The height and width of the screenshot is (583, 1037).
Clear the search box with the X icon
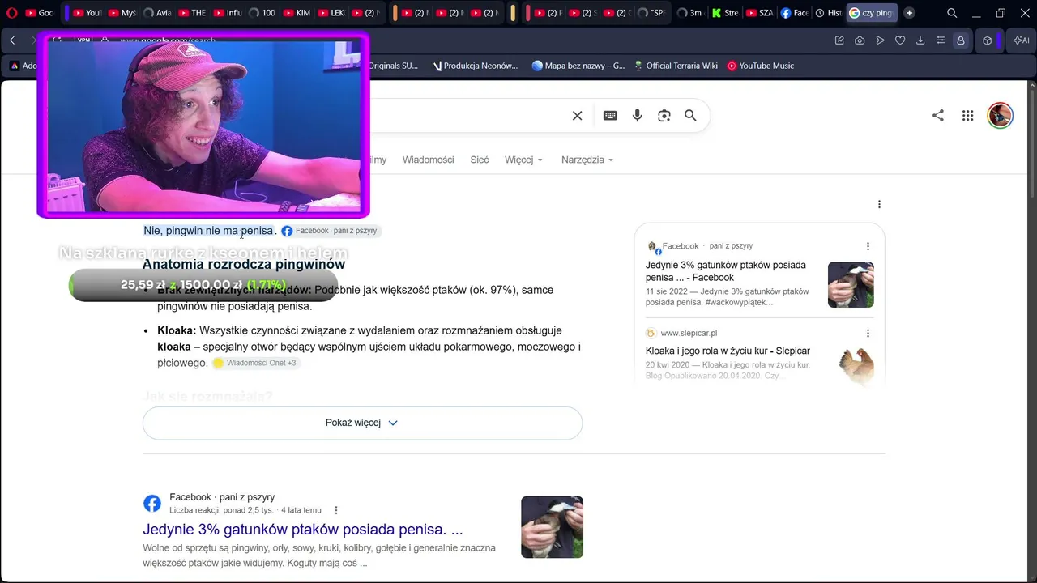coord(577,116)
